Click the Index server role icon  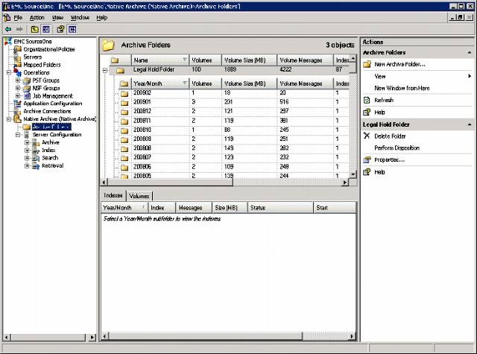tap(36, 151)
